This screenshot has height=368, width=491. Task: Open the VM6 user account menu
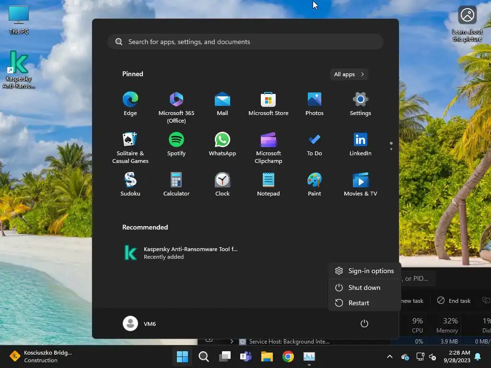click(140, 323)
